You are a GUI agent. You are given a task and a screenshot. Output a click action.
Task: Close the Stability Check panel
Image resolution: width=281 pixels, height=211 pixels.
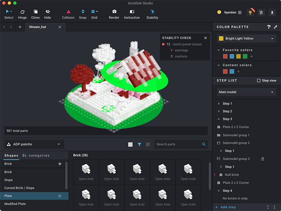(205, 38)
